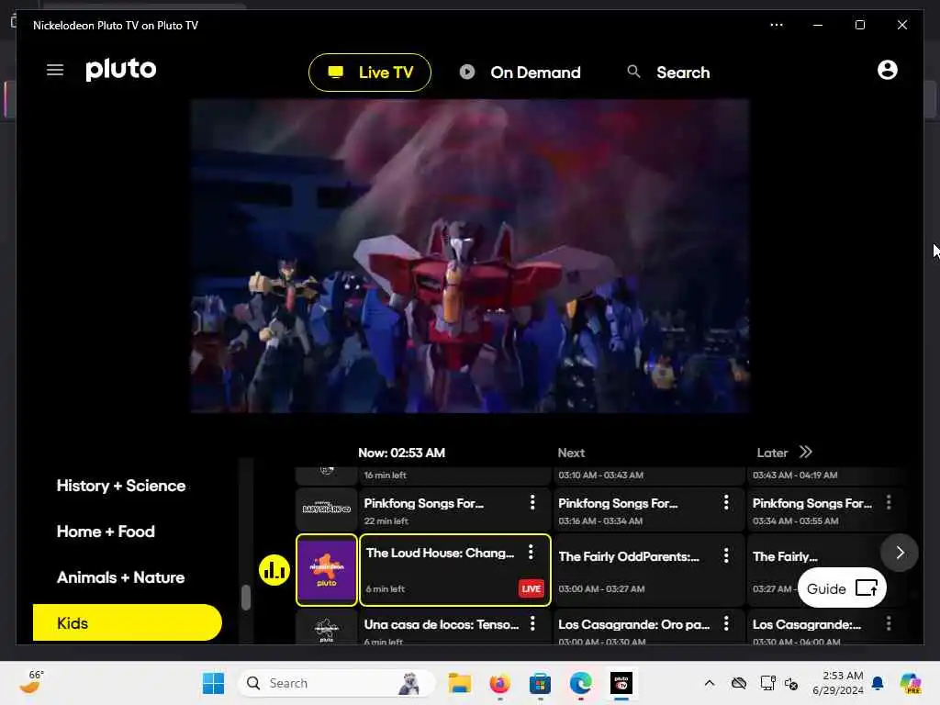Click the Pluto TV taskbar icon
This screenshot has width=940, height=705.
[621, 683]
